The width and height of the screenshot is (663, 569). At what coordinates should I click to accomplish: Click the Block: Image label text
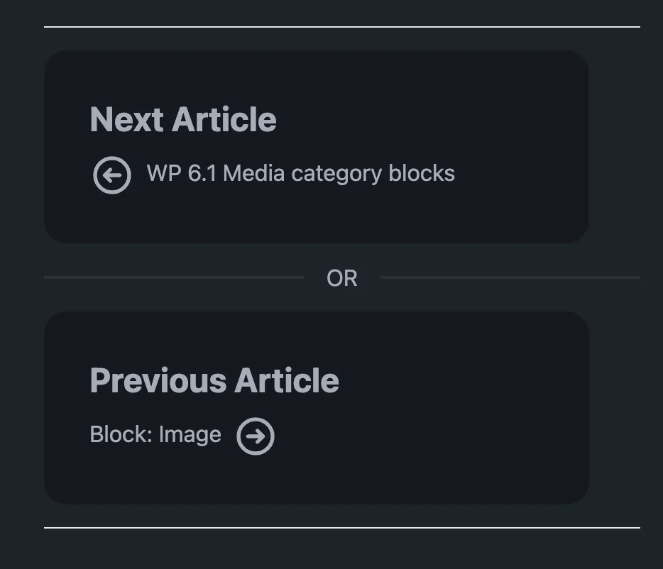pyautogui.click(x=155, y=434)
